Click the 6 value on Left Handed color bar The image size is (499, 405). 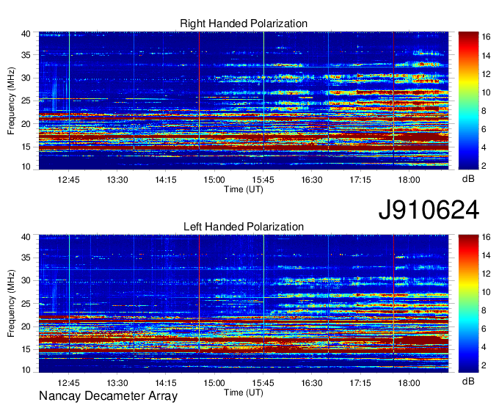pos(484,329)
